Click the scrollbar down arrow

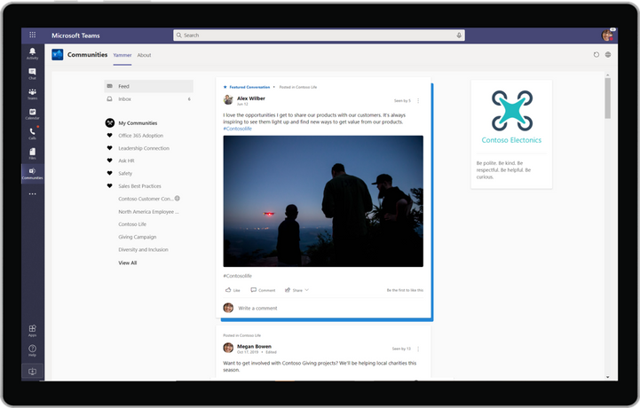(x=608, y=378)
